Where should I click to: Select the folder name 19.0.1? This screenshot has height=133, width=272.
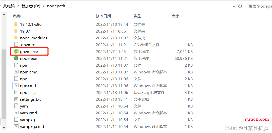25,31
